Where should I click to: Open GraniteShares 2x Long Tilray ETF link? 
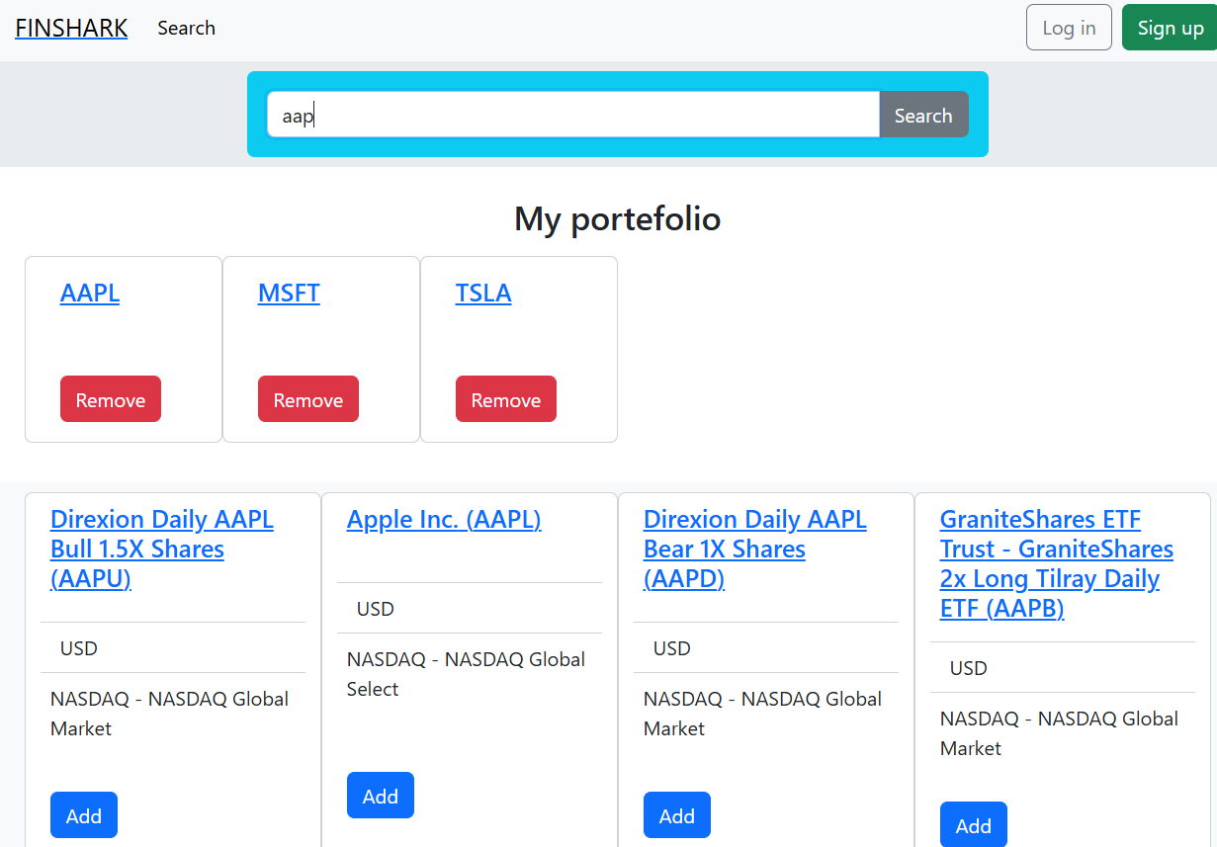tap(1056, 563)
